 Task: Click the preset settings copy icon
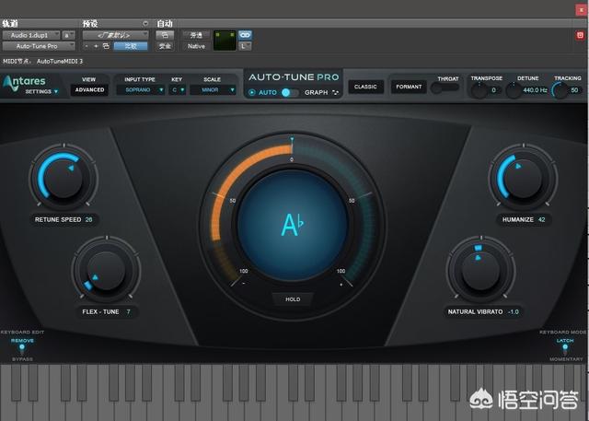106,46
